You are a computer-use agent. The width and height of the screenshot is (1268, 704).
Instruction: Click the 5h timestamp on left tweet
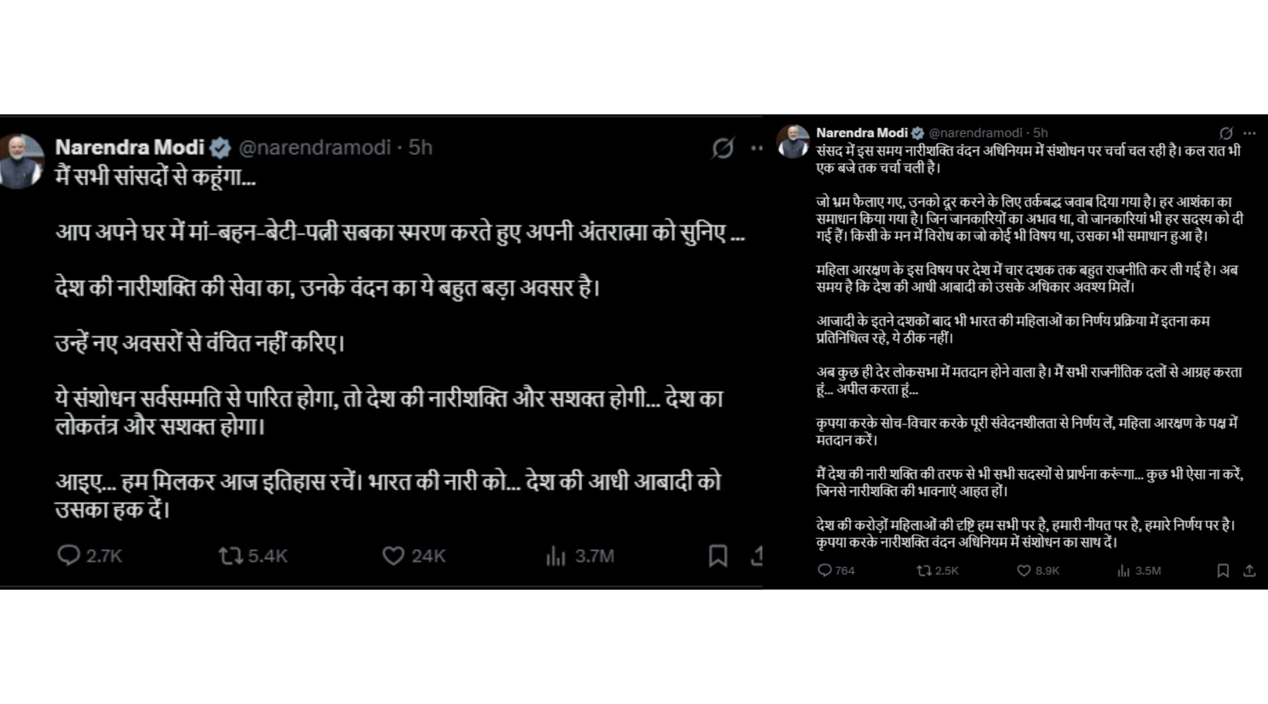pos(420,147)
